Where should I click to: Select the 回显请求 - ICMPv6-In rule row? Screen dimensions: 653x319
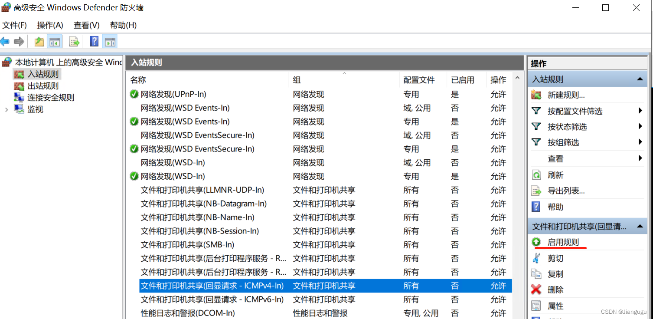pyautogui.click(x=212, y=299)
